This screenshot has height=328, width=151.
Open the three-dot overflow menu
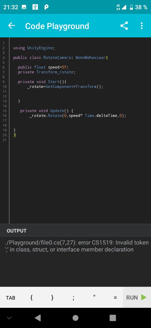point(142,26)
